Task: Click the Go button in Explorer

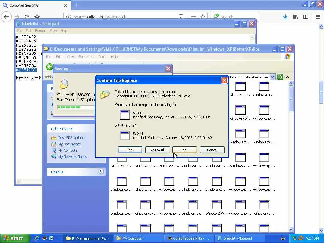Action: [283, 77]
